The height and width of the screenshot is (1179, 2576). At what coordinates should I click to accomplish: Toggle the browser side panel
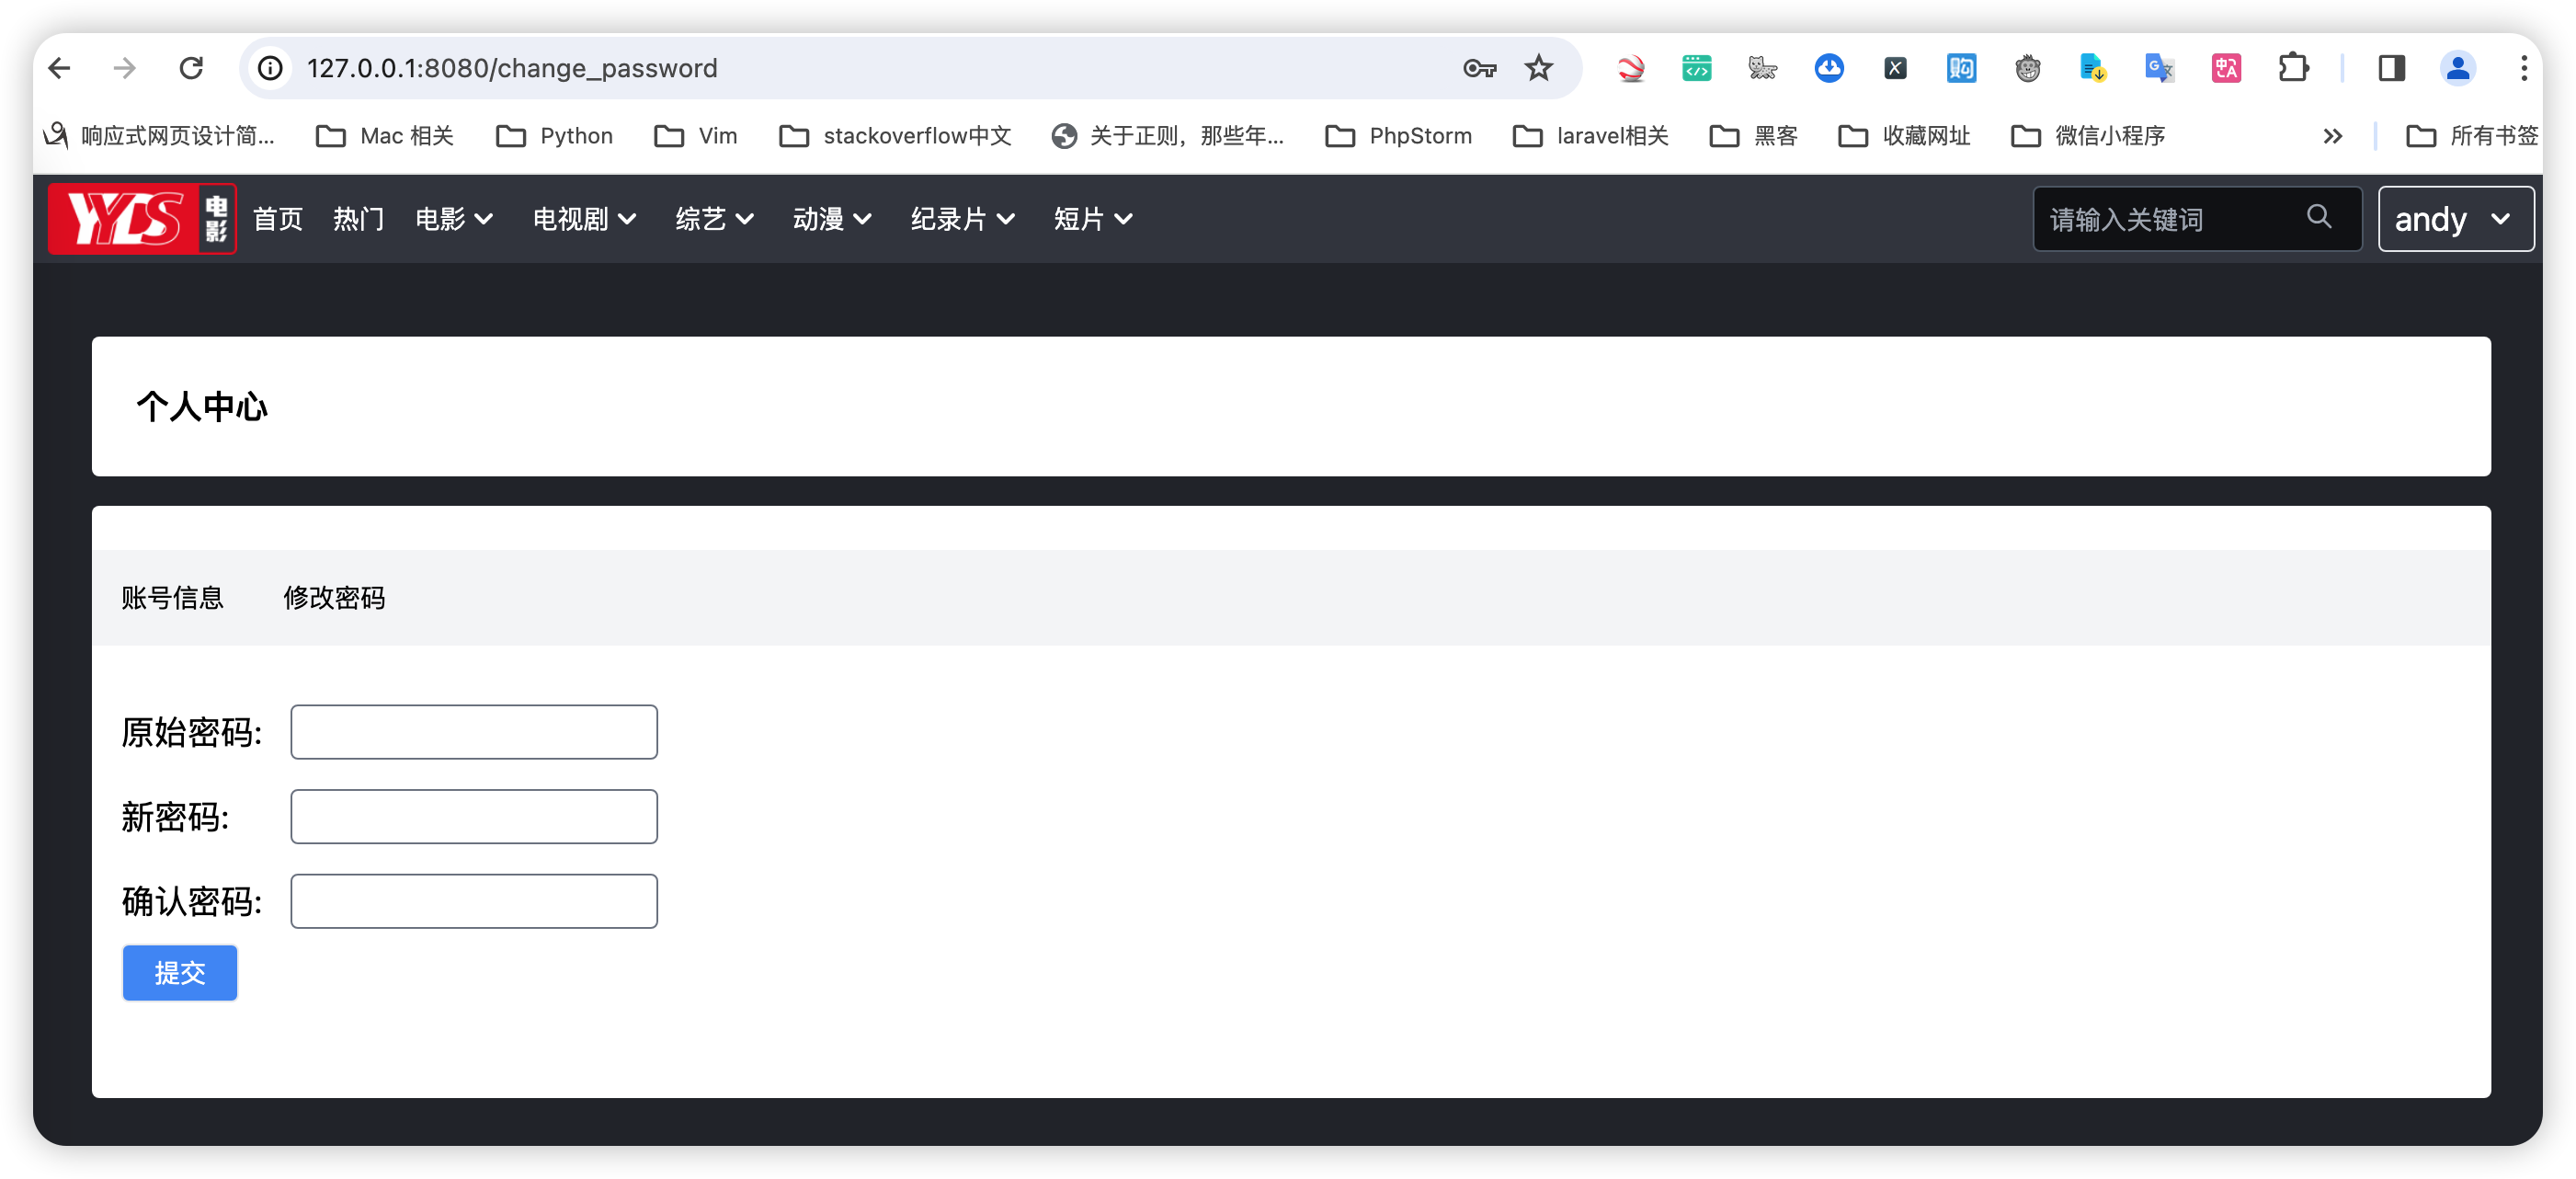[x=2392, y=67]
